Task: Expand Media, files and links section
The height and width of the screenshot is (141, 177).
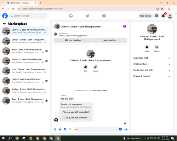Action: pos(152,70)
